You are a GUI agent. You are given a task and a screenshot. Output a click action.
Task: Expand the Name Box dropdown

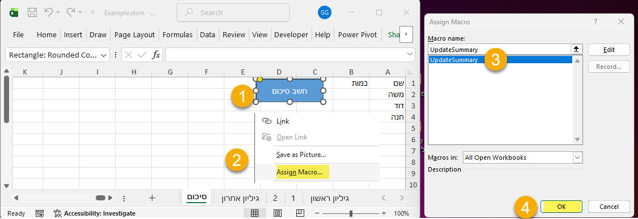[104, 55]
